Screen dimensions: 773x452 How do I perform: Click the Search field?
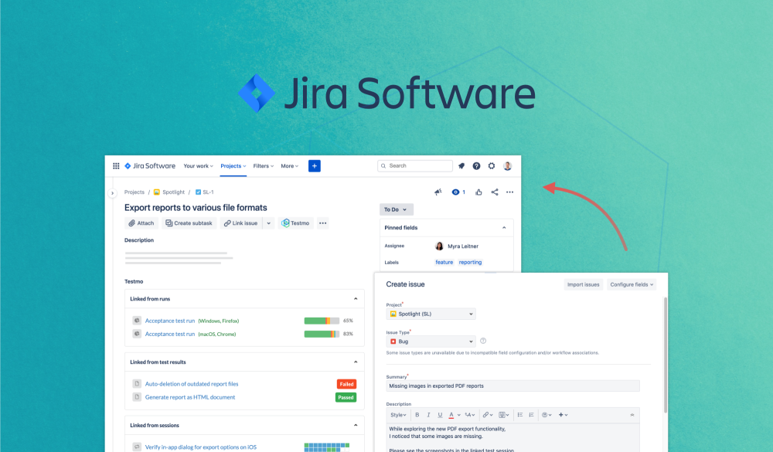[415, 166]
